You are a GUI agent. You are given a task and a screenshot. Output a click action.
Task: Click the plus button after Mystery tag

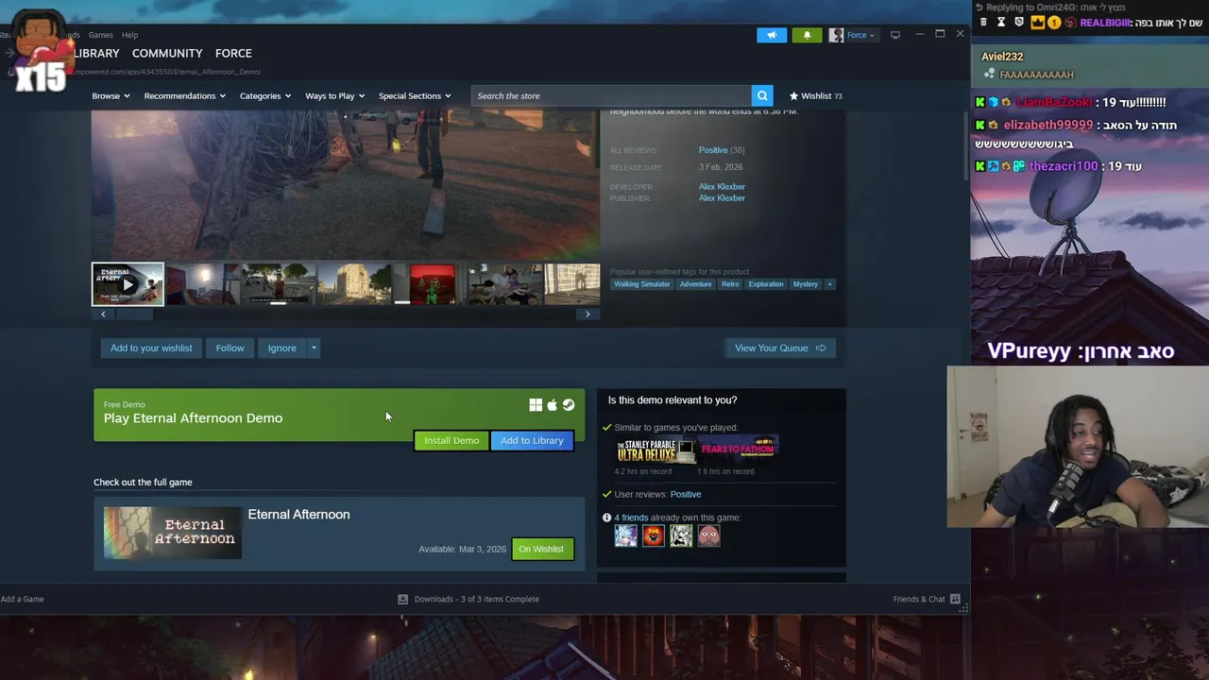click(x=830, y=284)
